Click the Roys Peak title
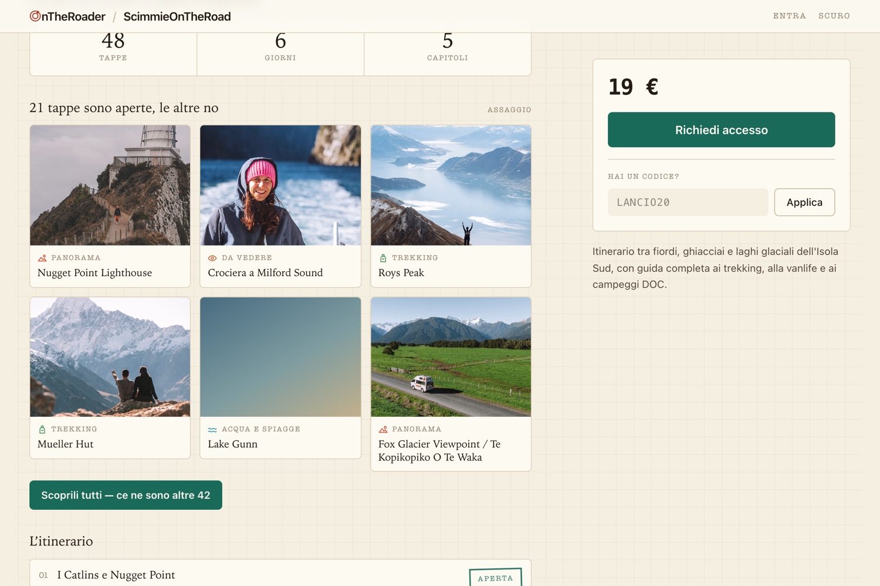The height and width of the screenshot is (586, 880). click(401, 272)
